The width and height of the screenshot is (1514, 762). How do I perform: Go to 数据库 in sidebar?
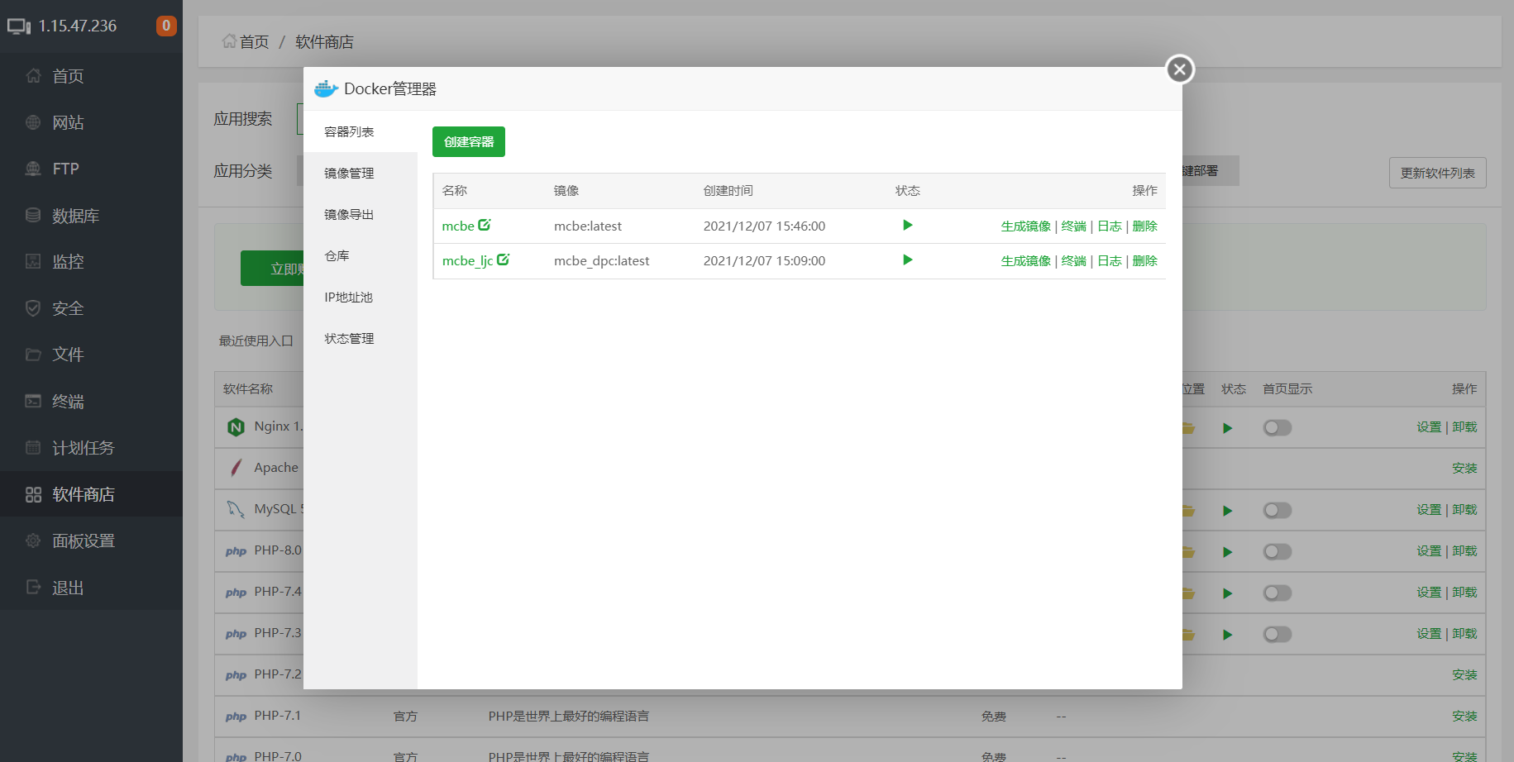point(91,216)
